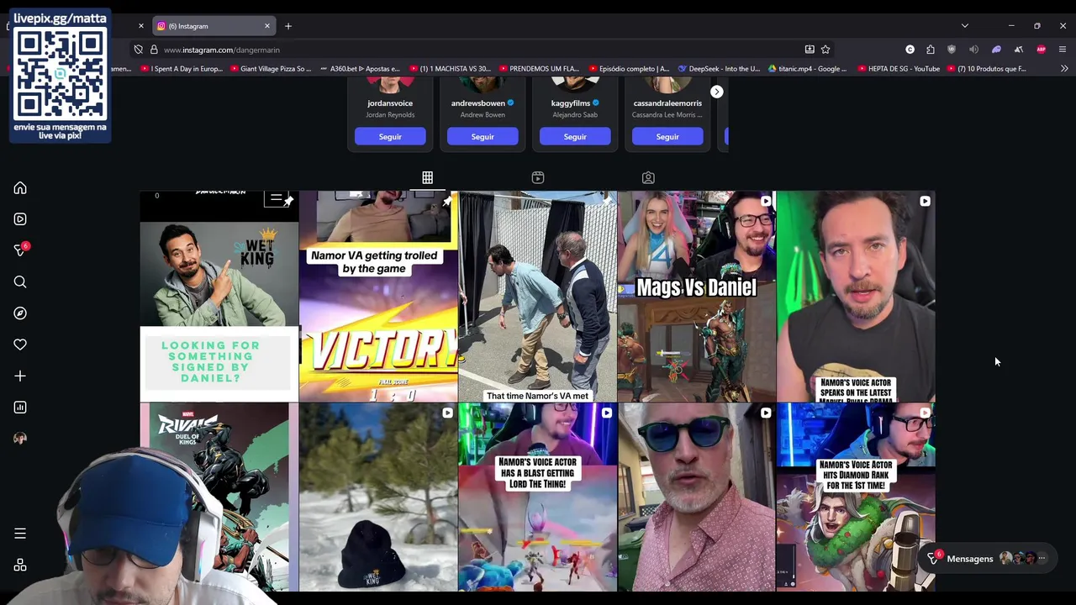Viewport: 1076px width, 605px height.
Task: Bookmark this page with star icon
Action: coord(825,50)
